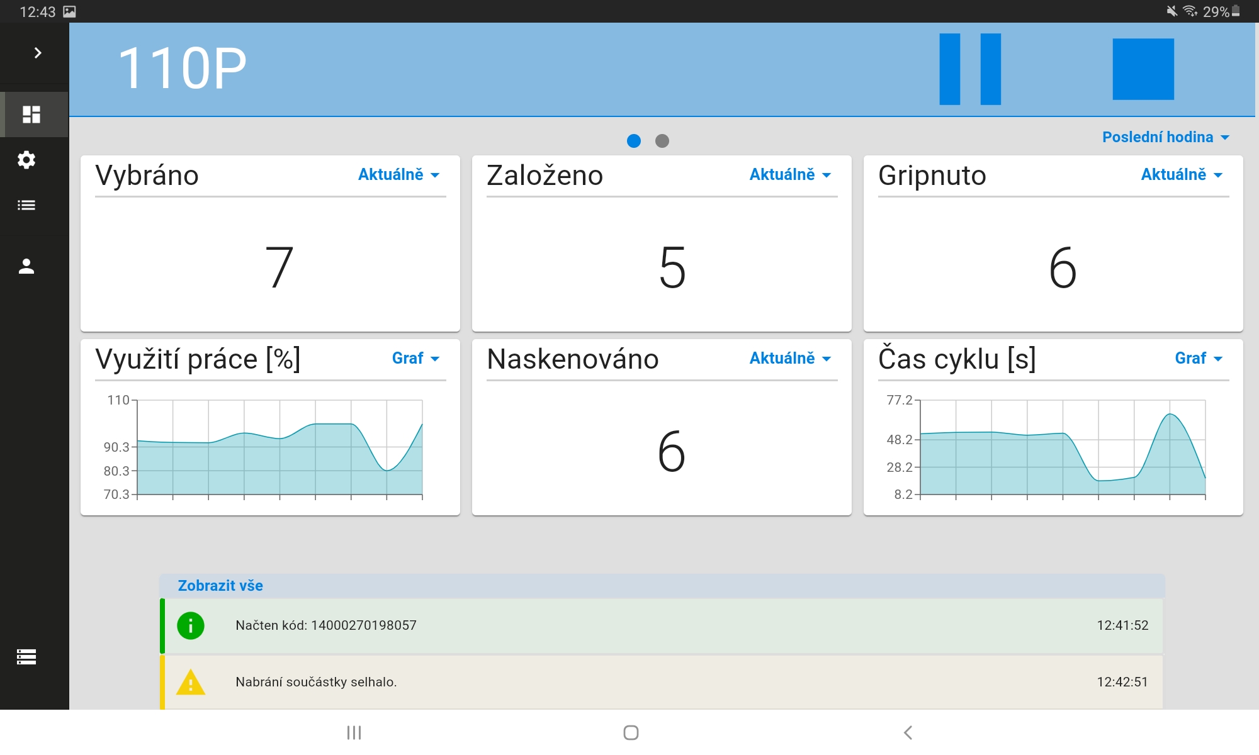Click the 12:42:51 timestamp
This screenshot has height=755, width=1259.
point(1122,682)
